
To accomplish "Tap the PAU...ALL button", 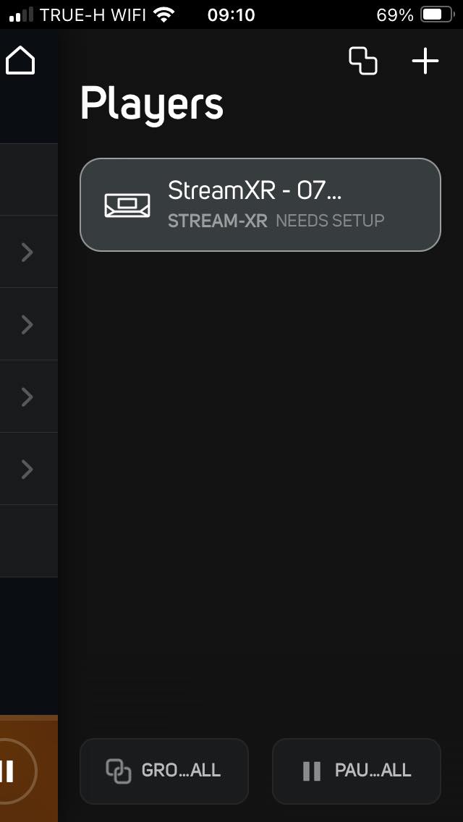I will [357, 771].
